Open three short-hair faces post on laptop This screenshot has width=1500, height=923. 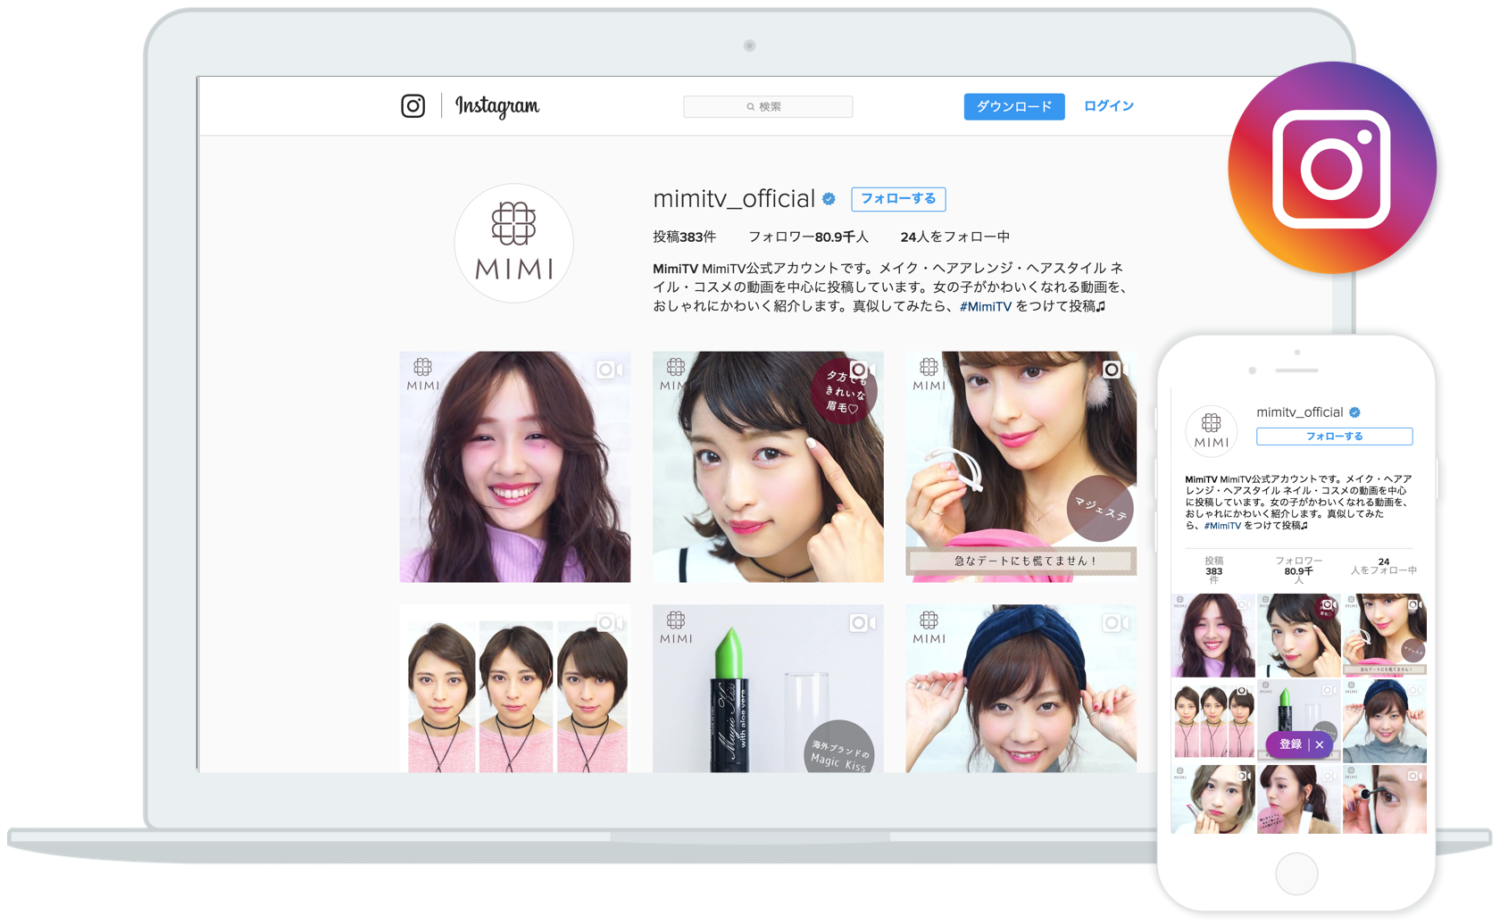tap(515, 688)
